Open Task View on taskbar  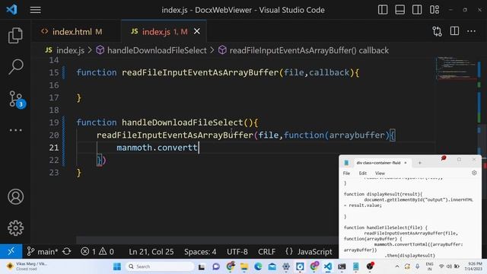coord(202,266)
